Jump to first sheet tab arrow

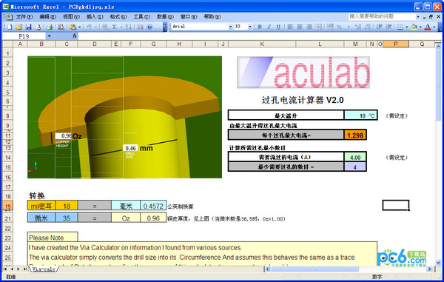click(x=5, y=269)
